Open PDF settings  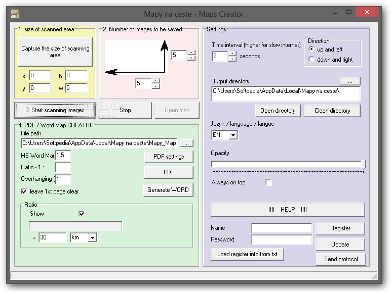[x=169, y=157]
